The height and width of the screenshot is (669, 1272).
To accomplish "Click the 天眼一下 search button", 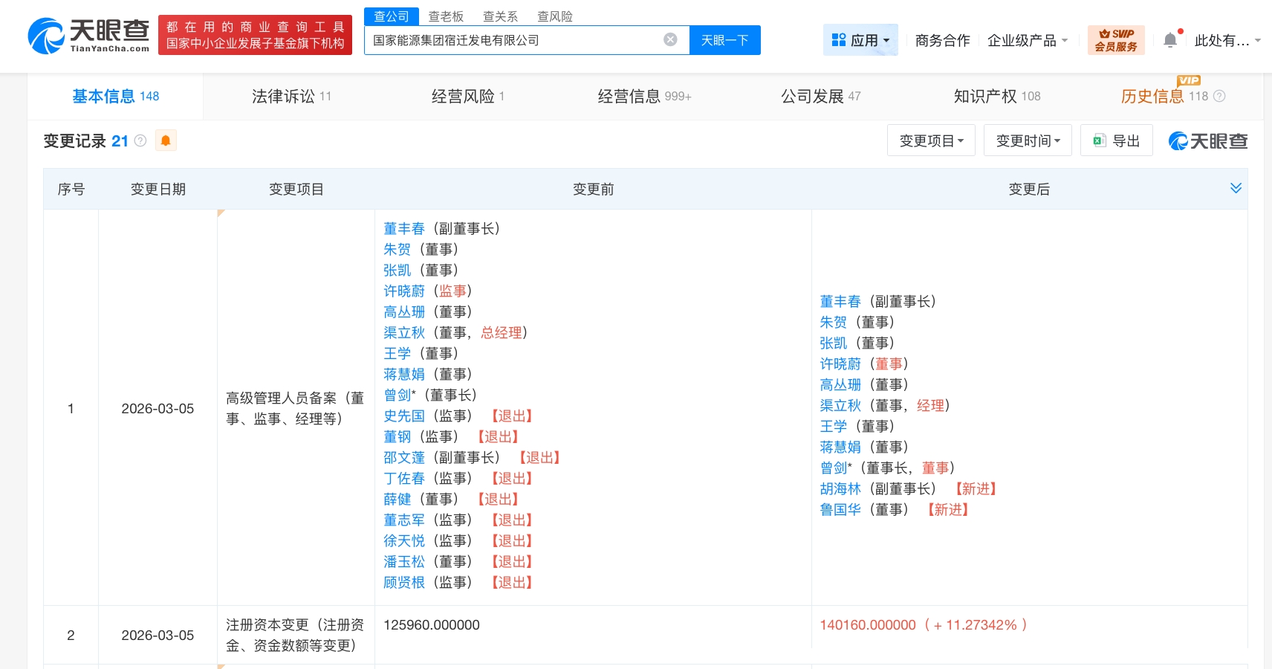I will click(x=724, y=40).
